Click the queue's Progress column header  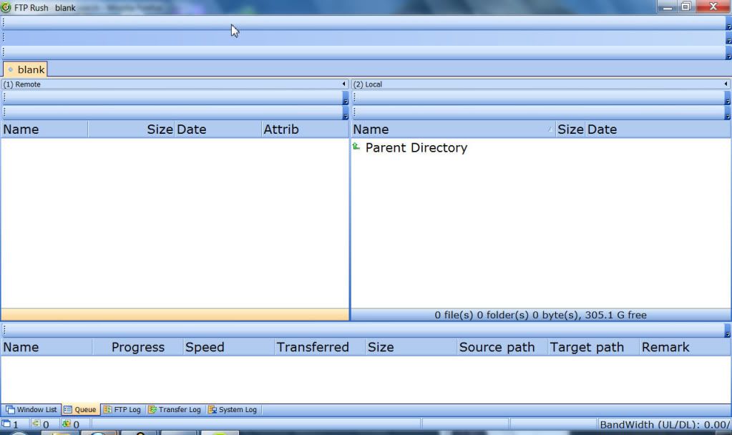coord(137,347)
